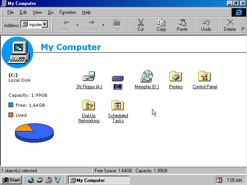
Task: Click the Control Panel label link
Action: [205, 87]
